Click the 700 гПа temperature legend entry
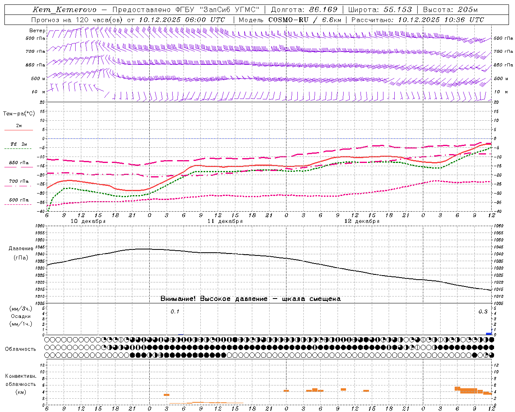The height and width of the screenshot is (412, 515). click(19, 181)
